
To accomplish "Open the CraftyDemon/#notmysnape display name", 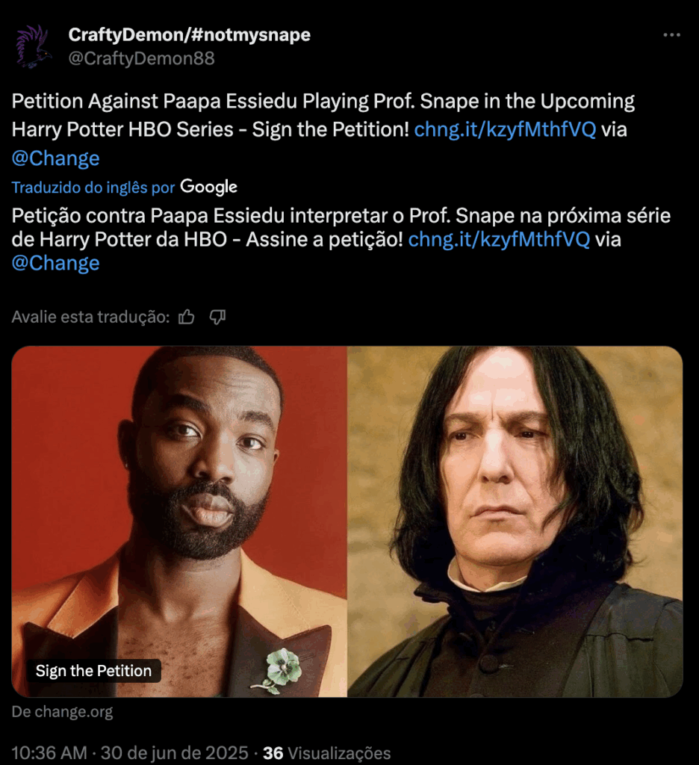I will point(189,34).
